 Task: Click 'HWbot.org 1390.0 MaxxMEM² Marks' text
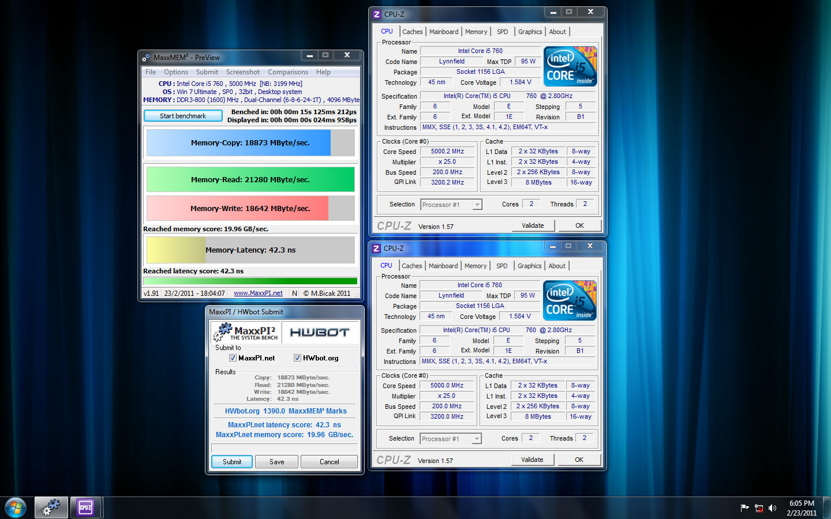click(286, 411)
